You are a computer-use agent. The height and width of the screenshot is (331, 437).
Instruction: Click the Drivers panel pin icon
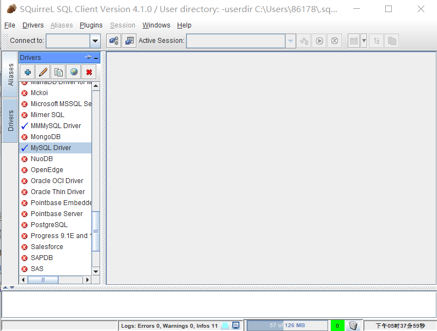pyautogui.click(x=88, y=57)
